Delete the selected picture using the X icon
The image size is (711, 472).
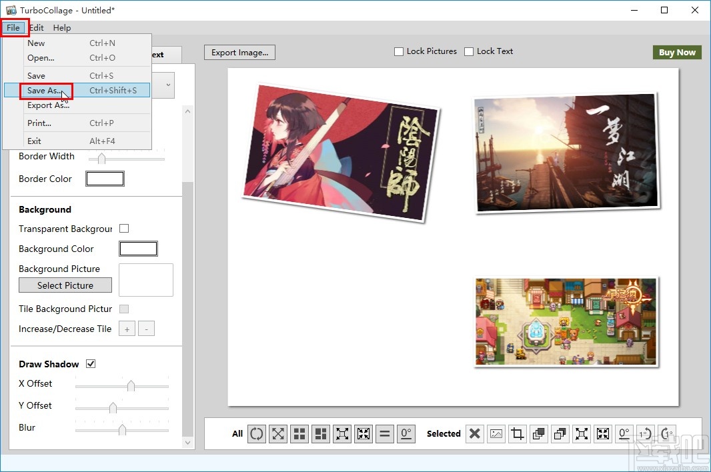(474, 433)
